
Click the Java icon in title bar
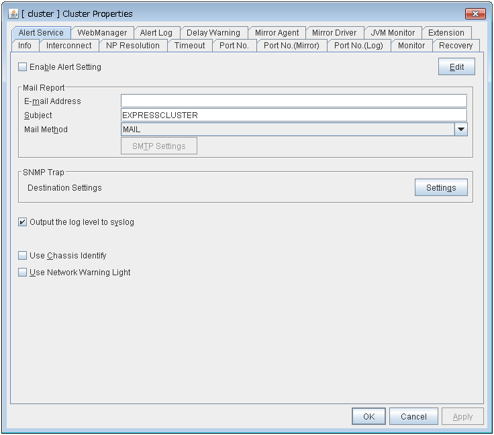click(13, 13)
